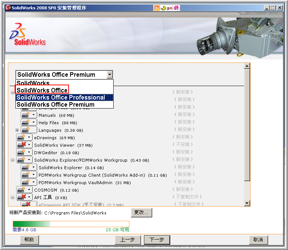The width and height of the screenshot is (288, 250).
Task: Click the component list scrollbar up arrow
Action: pos(247,66)
